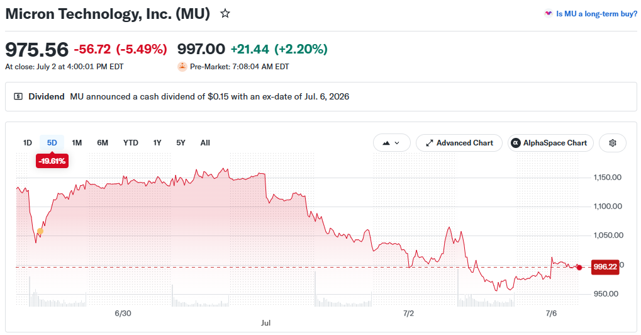Click the red current-price dot on chart
This screenshot has height=335, width=641.
click(x=579, y=267)
